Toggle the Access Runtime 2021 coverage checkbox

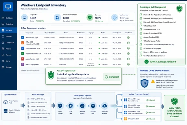(141, 37)
